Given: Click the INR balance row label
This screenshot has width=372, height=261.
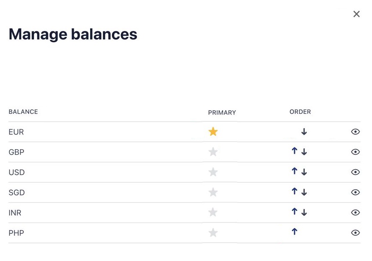Looking at the screenshot, I should 15,213.
